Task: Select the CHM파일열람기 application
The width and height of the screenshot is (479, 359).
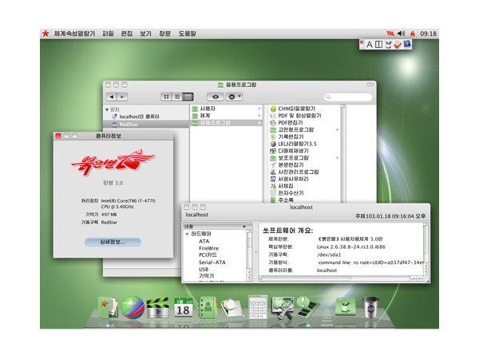Action: [296, 108]
